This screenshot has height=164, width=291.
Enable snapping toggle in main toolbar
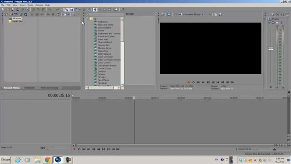(66, 10)
